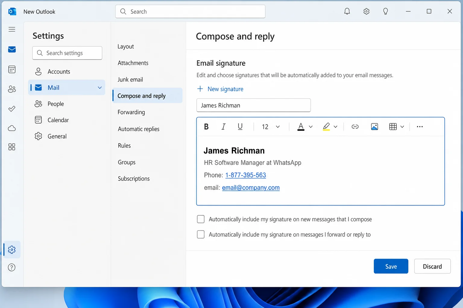Image resolution: width=463 pixels, height=308 pixels.
Task: Open More apps grid in left rail
Action: (x=12, y=147)
